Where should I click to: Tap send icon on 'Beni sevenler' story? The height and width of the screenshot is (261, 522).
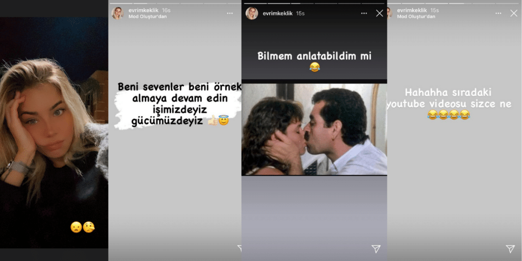(240, 248)
